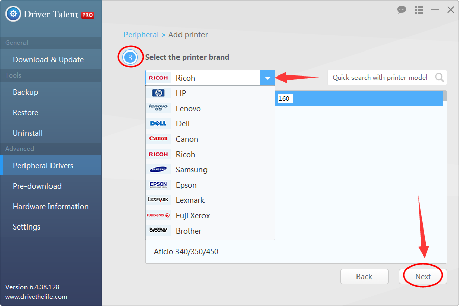Click the Lexmark logo in brand list
The image size is (459, 306).
coord(159,200)
